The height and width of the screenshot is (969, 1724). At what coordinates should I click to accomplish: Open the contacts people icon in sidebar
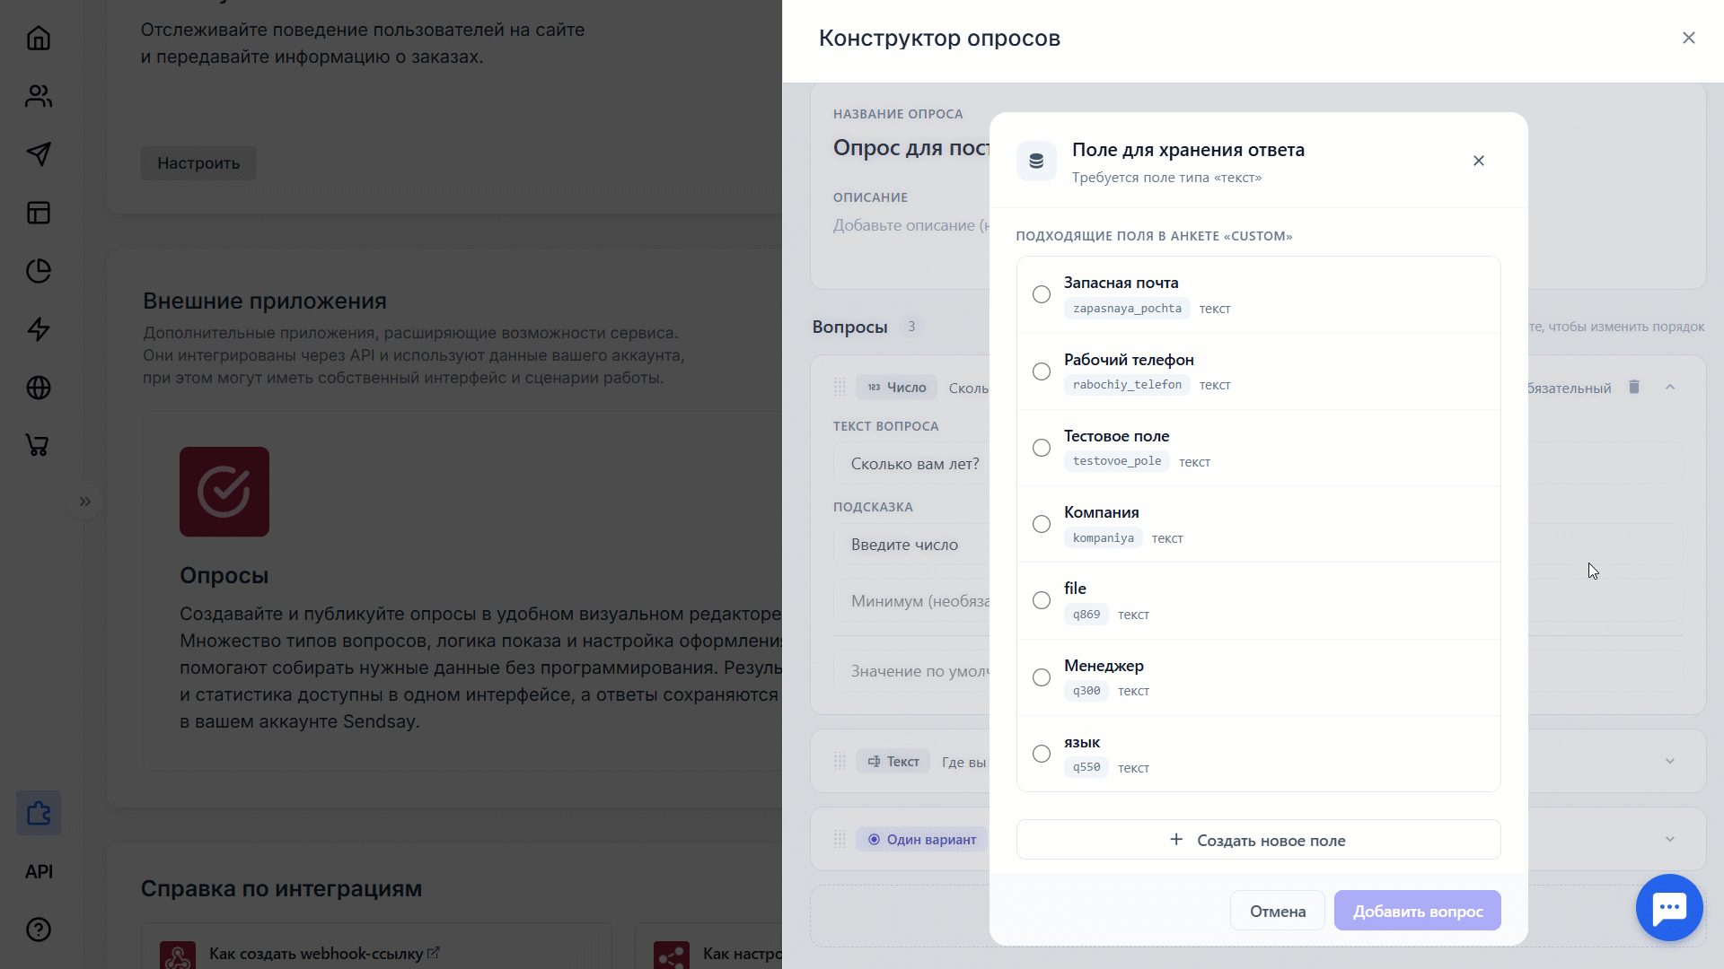pyautogui.click(x=39, y=96)
